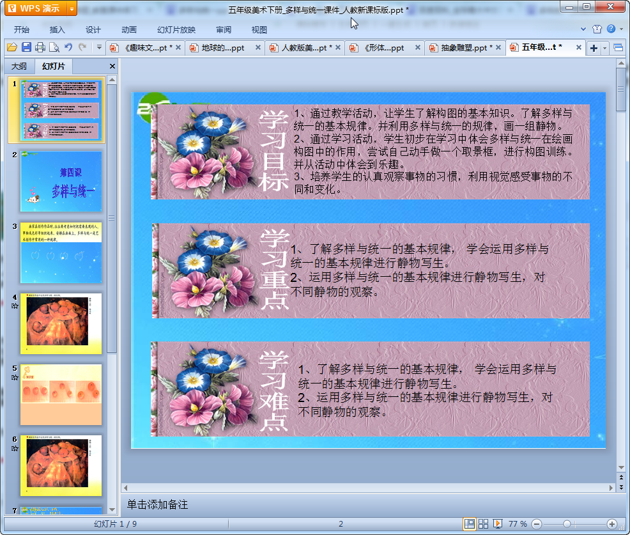This screenshot has width=630, height=535.
Task: Select slide 3 thumbnail
Action: (x=61, y=252)
